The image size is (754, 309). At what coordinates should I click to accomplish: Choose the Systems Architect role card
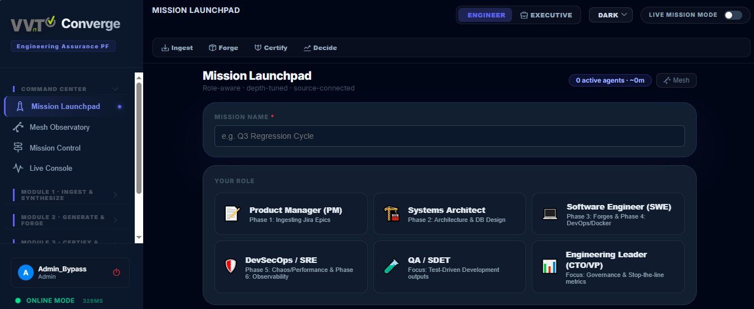(x=450, y=213)
